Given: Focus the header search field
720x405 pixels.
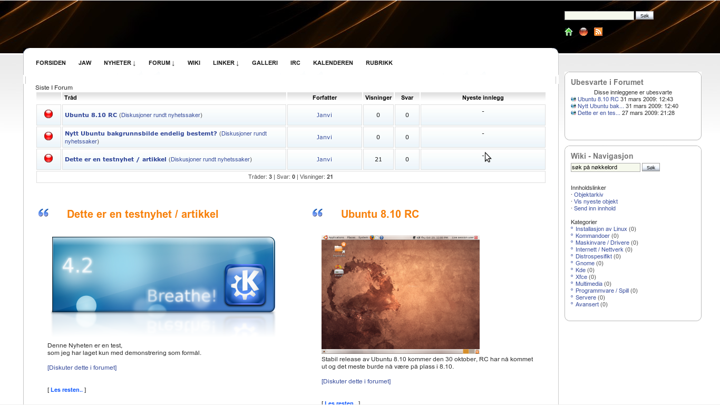Looking at the screenshot, I should [x=599, y=16].
